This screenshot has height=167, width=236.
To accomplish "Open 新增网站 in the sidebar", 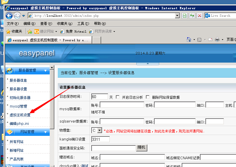I will click(16, 150).
